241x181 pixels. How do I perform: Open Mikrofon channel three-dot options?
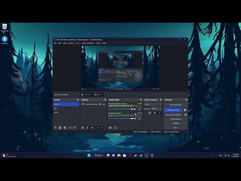coord(139,109)
